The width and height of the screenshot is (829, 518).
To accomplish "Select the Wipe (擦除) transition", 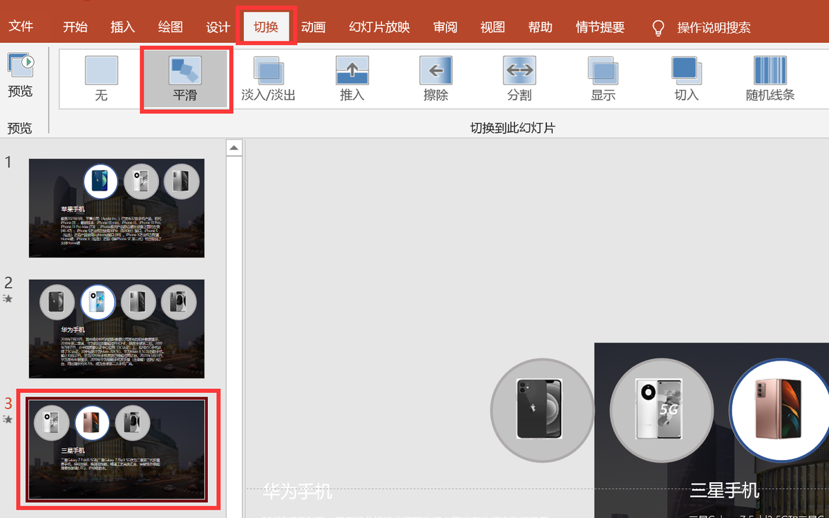I will pos(435,79).
